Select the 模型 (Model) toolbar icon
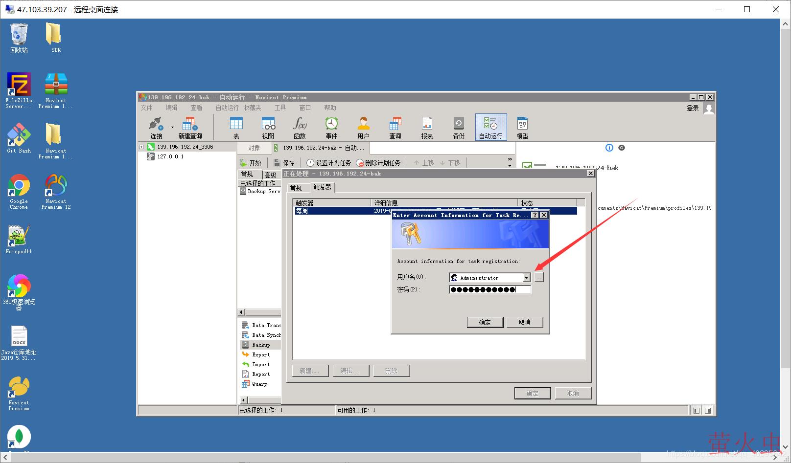Viewport: 791px width, 463px height. click(522, 127)
